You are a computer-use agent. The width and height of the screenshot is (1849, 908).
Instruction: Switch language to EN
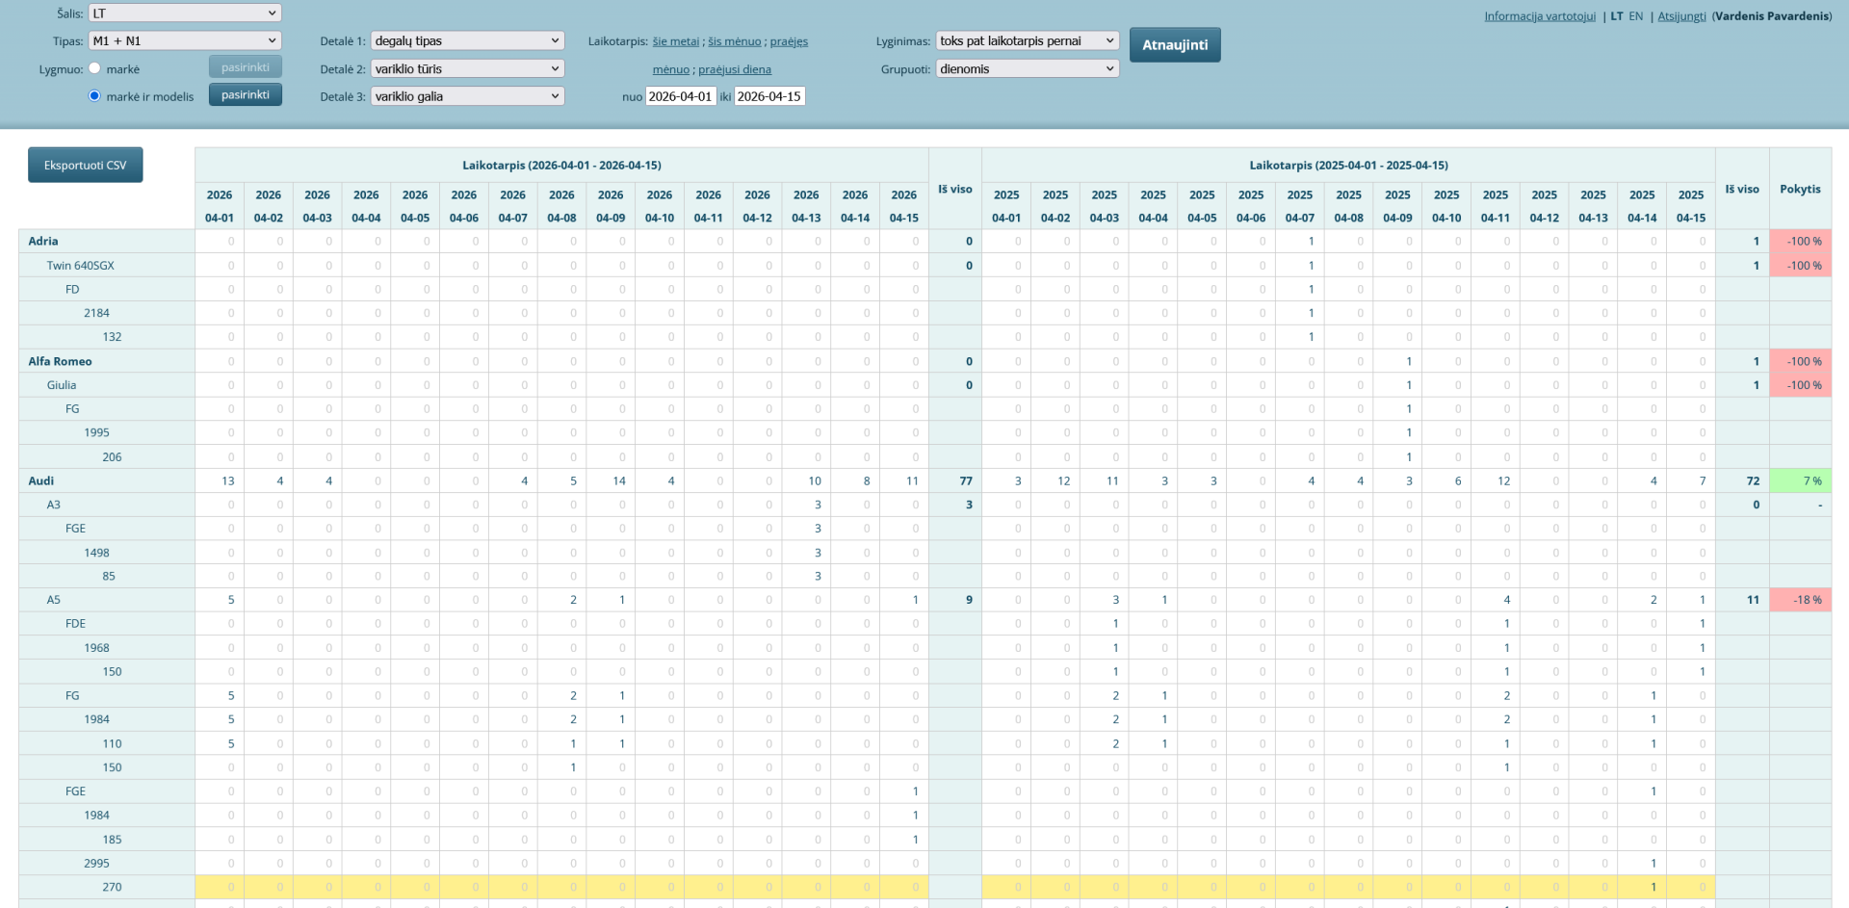(1635, 16)
